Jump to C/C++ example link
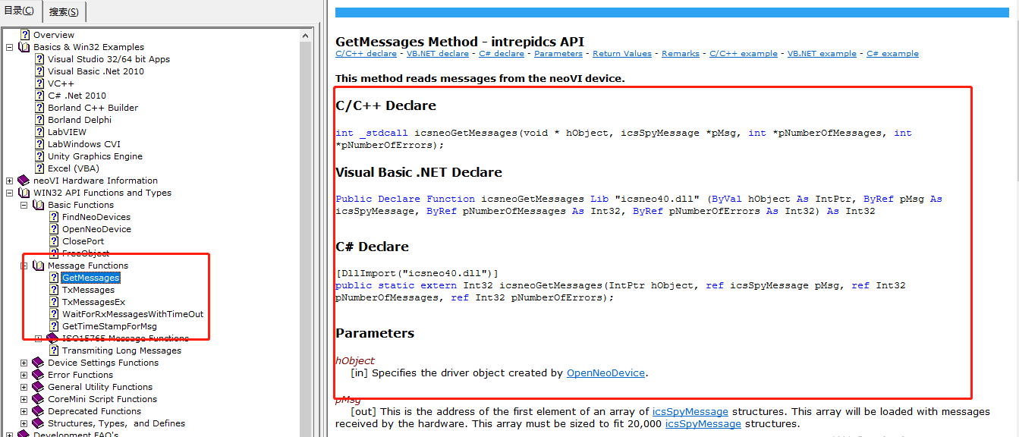Image resolution: width=1019 pixels, height=437 pixels. (744, 54)
